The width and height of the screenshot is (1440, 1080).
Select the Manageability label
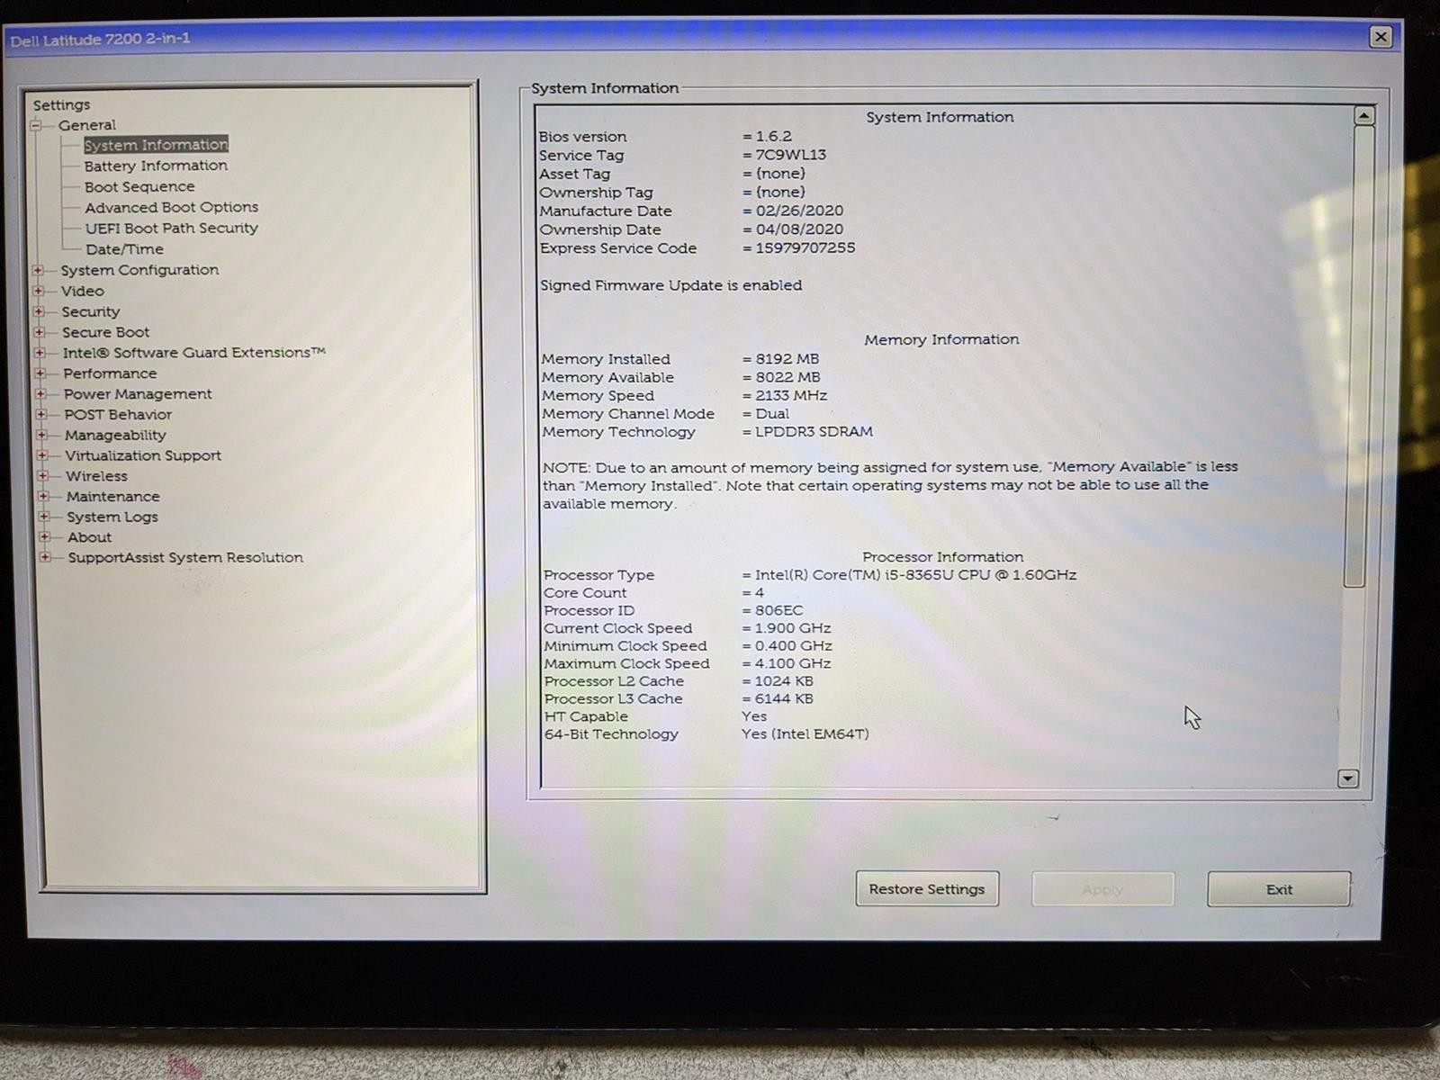(115, 435)
